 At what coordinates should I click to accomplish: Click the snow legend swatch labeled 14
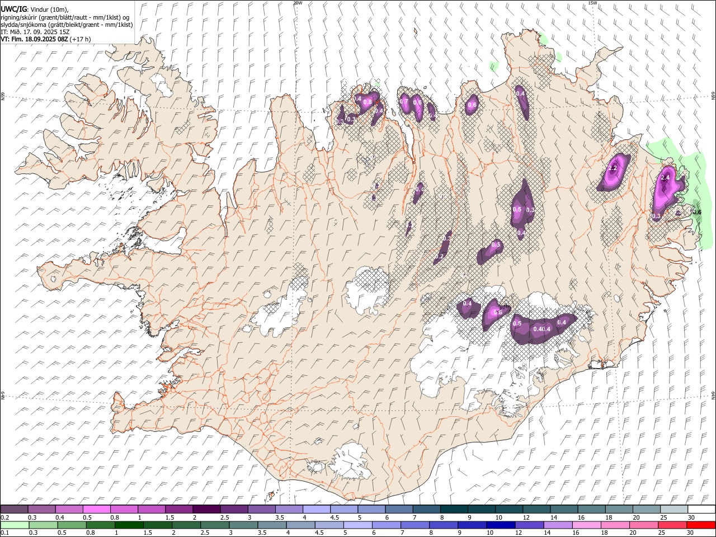(x=564, y=510)
